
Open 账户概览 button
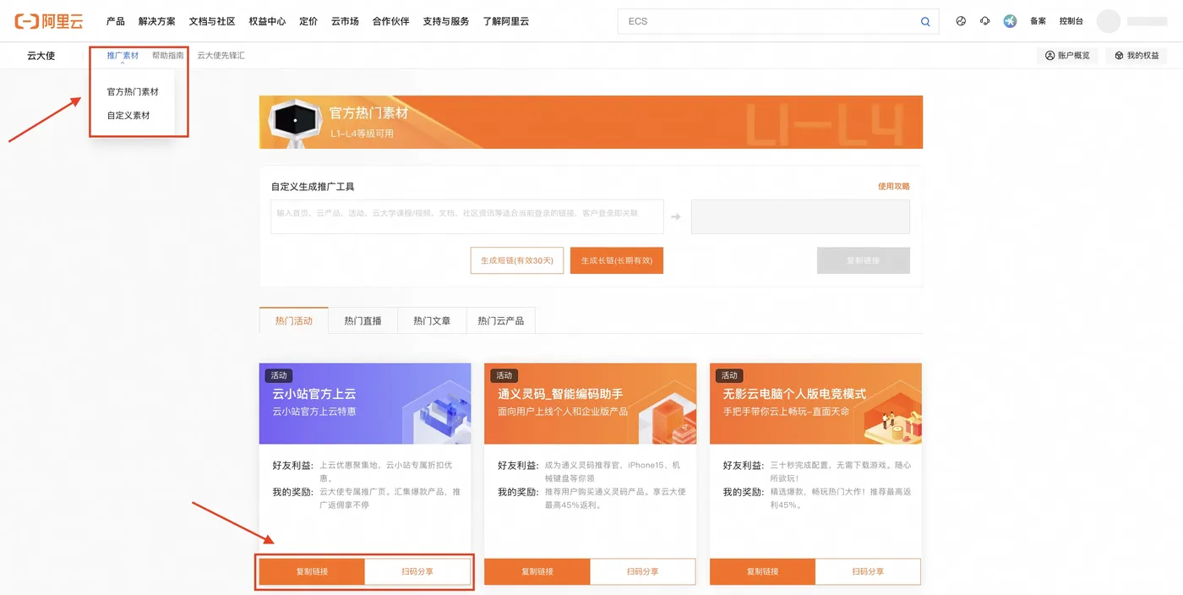(1067, 56)
